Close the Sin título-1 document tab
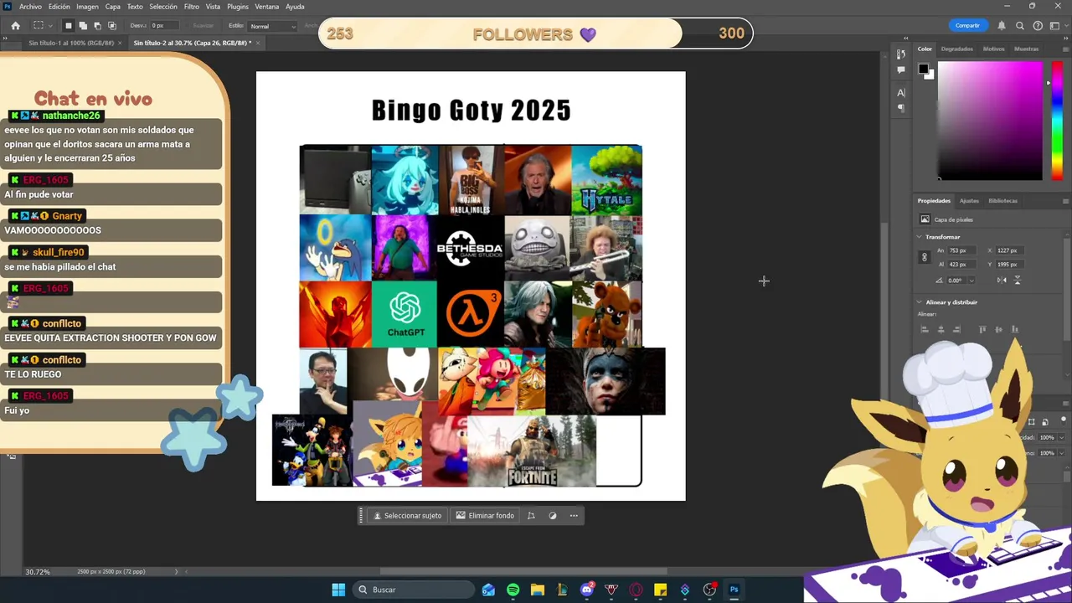Viewport: 1072px width, 603px height. tap(120, 43)
